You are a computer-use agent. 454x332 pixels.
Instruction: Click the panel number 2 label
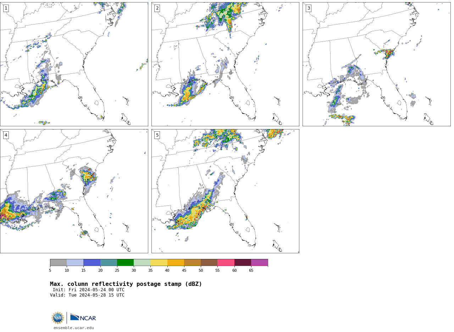click(x=157, y=8)
